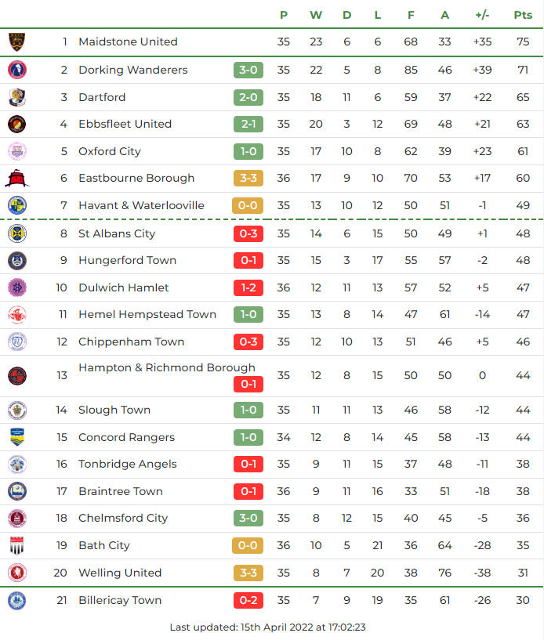The width and height of the screenshot is (544, 640).
Task: Click the +/- goal difference column header
Action: click(x=482, y=15)
